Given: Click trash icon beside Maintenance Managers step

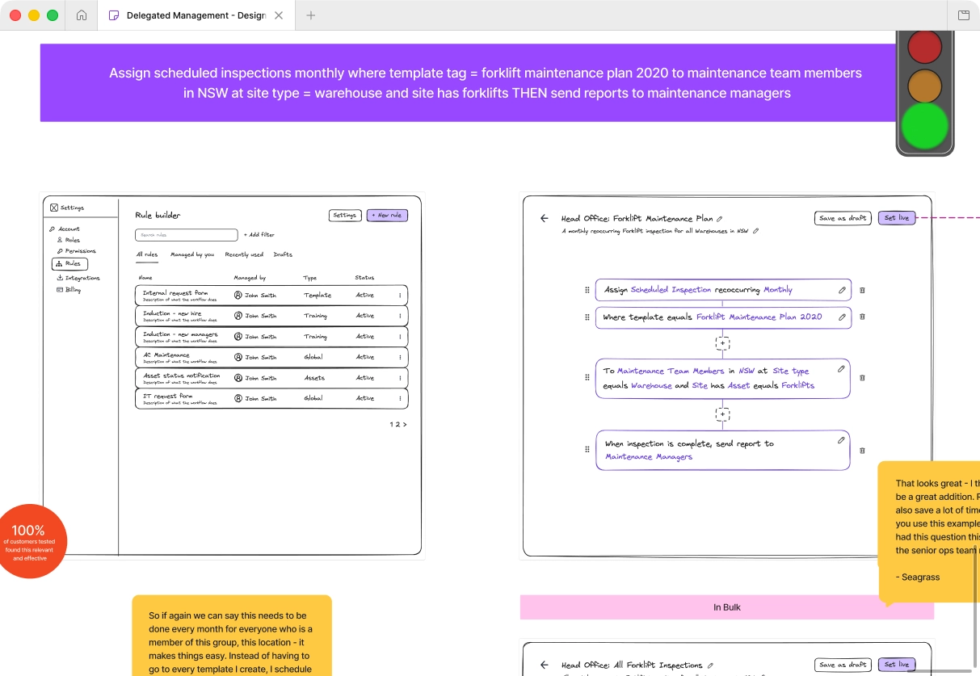Looking at the screenshot, I should coord(862,451).
